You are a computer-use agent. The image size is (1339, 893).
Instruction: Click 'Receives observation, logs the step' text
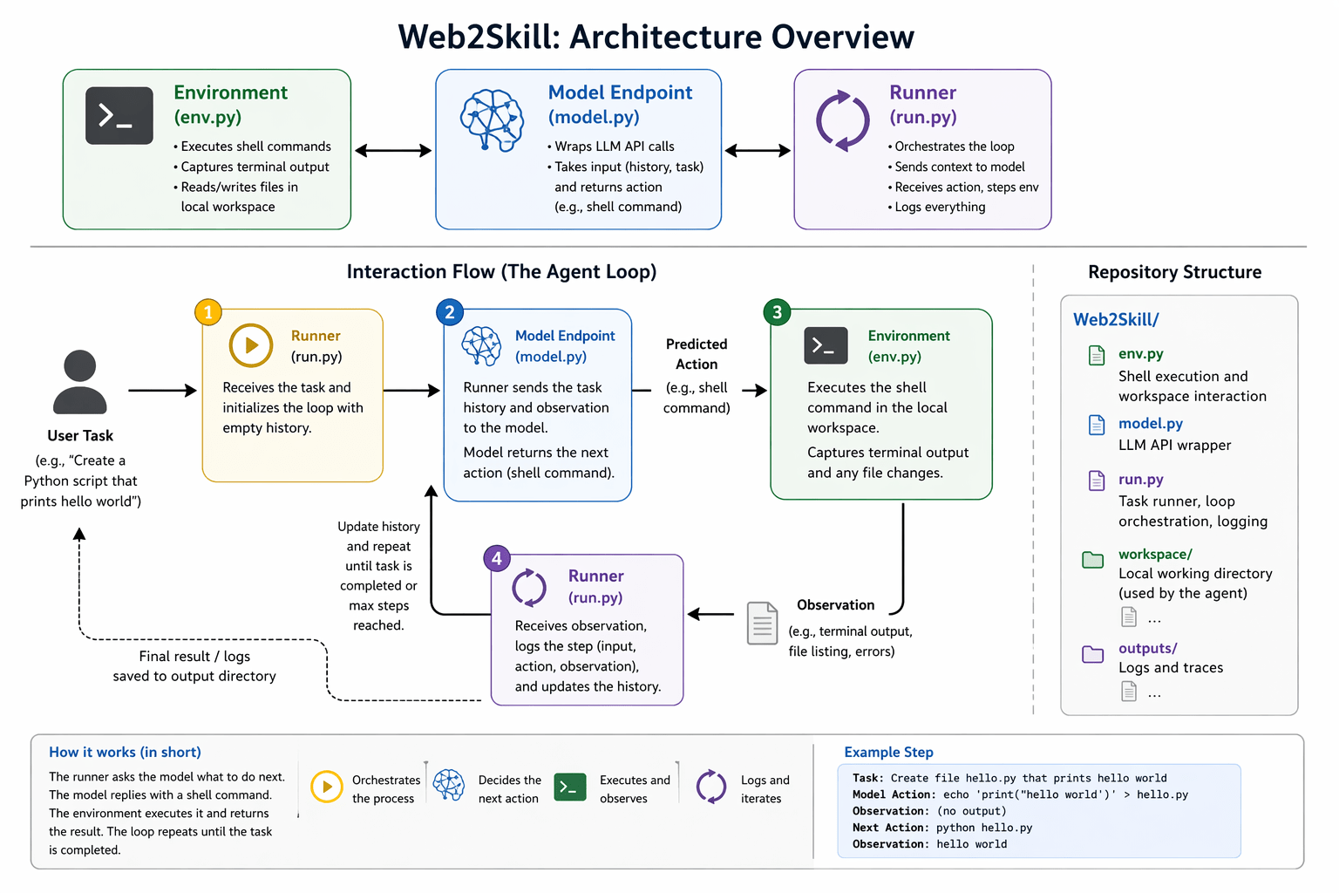[x=588, y=656]
